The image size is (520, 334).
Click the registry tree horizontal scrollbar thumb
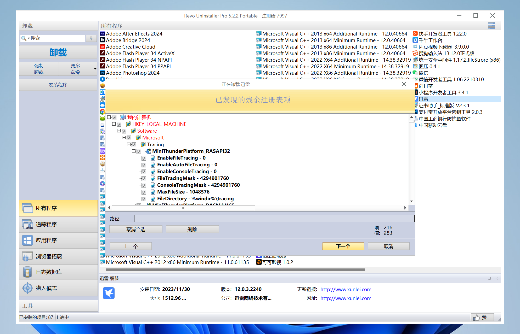183,208
